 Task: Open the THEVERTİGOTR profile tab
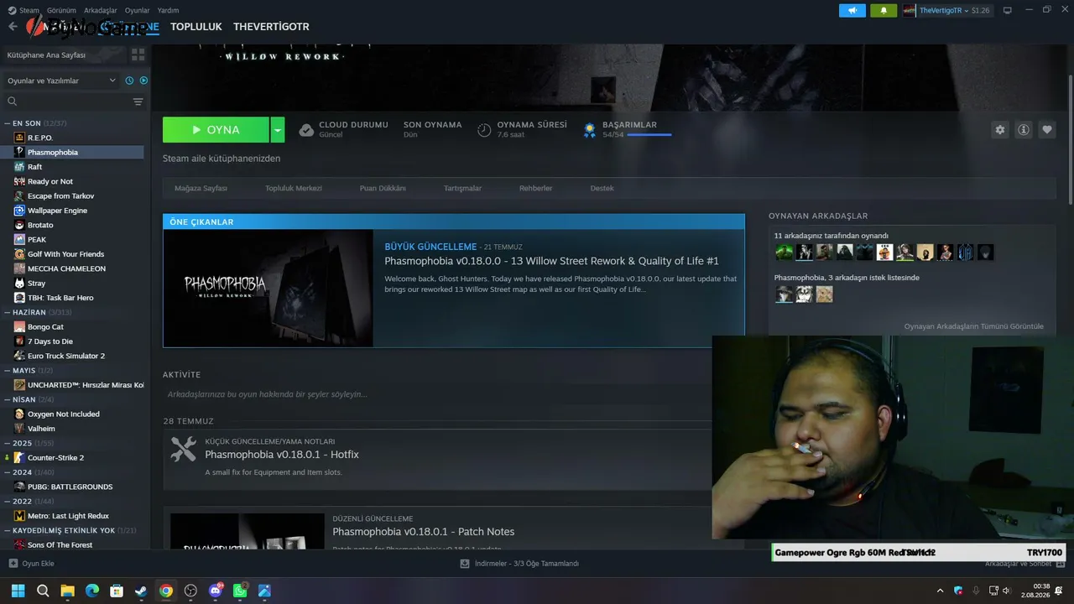pos(271,27)
